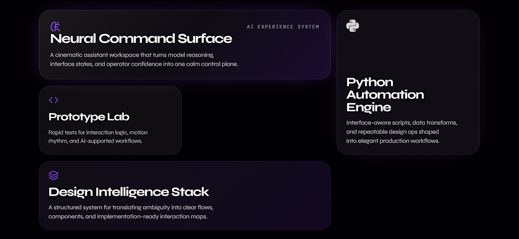
Task: Click the layers stack icon
Action: (54, 175)
